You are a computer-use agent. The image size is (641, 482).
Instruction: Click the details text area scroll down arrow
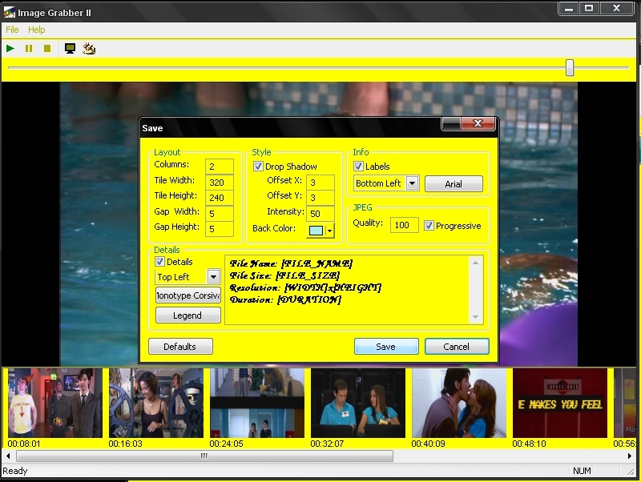coord(475,317)
